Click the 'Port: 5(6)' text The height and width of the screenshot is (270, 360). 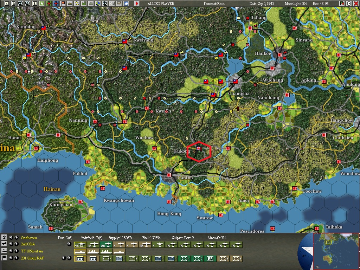point(65,238)
